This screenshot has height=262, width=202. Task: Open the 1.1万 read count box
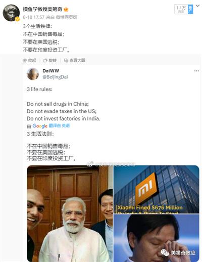pyautogui.click(x=181, y=9)
